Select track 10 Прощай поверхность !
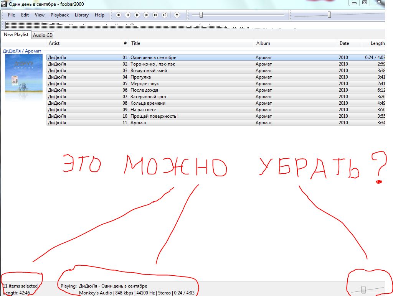The height and width of the screenshot is (296, 393). coord(216,116)
